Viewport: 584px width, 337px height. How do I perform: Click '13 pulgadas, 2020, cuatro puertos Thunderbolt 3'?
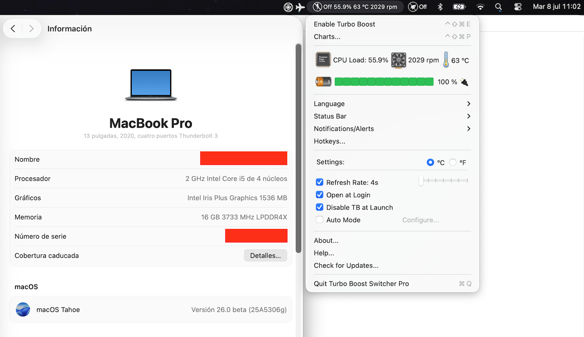[151, 136]
